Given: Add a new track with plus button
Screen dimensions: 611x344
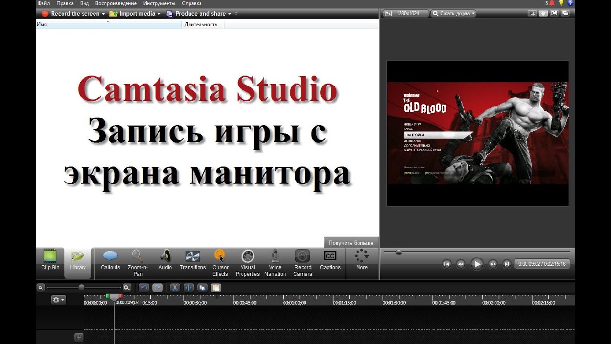Looking at the screenshot, I should pyautogui.click(x=79, y=337).
